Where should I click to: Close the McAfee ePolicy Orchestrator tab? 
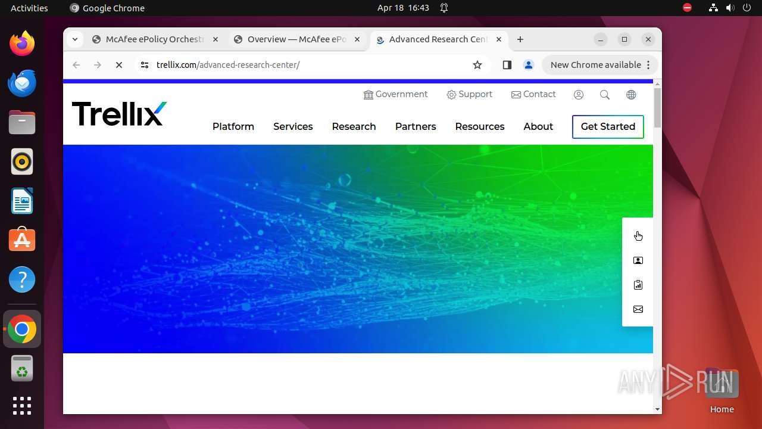point(216,39)
